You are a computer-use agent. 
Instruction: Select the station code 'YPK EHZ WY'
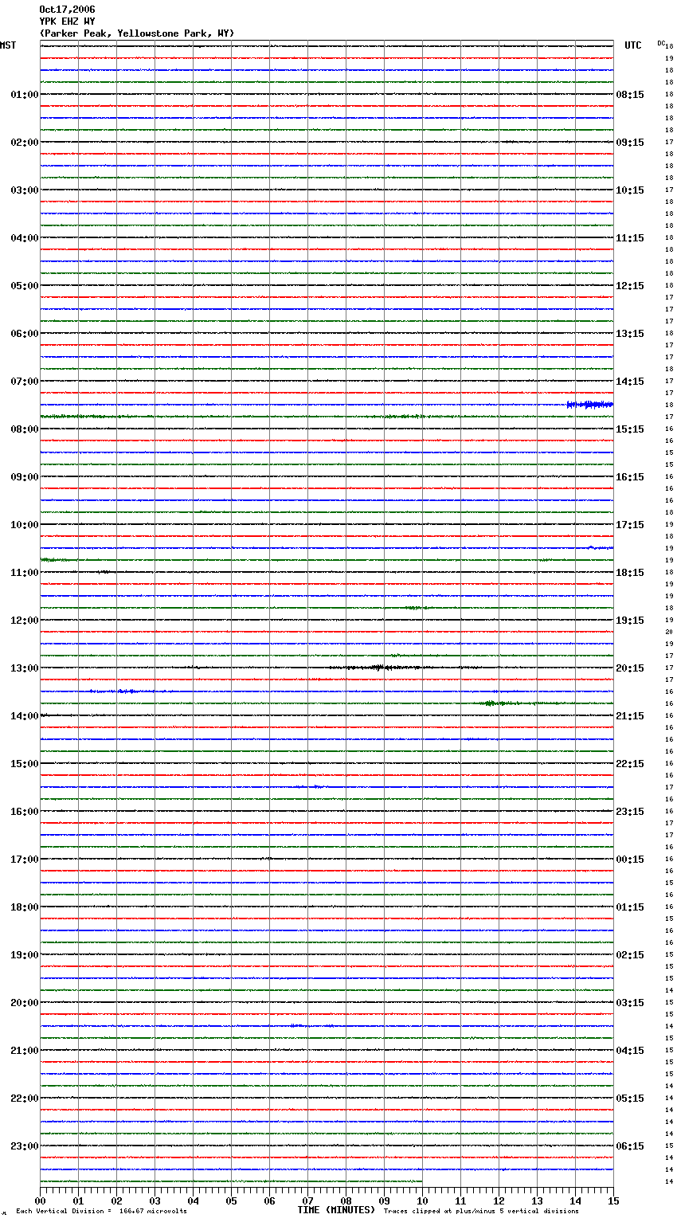point(67,22)
